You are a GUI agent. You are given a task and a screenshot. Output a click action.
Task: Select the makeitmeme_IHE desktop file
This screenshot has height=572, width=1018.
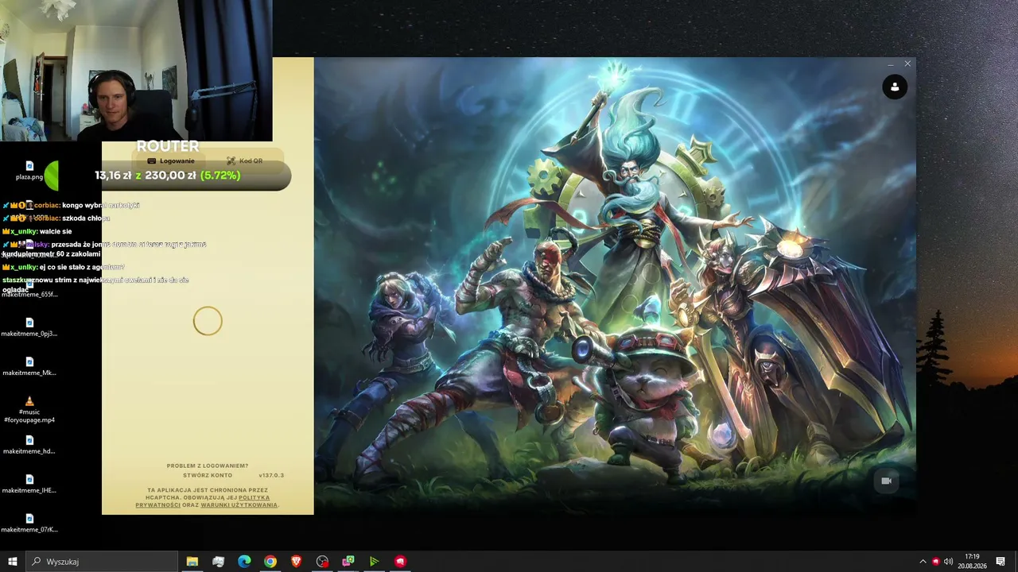(29, 484)
